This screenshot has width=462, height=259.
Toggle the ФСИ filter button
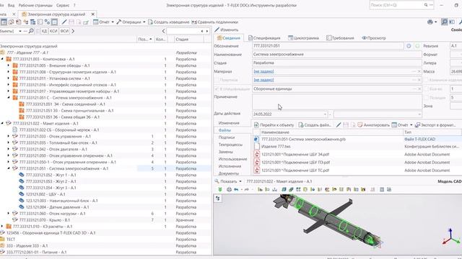[x=64, y=31]
